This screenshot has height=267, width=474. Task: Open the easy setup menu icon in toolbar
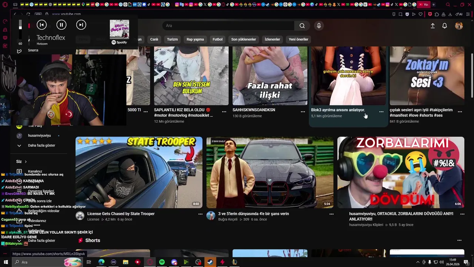tap(469, 14)
